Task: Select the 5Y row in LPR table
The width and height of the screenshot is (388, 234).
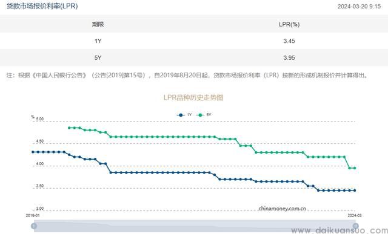Action: [194, 57]
